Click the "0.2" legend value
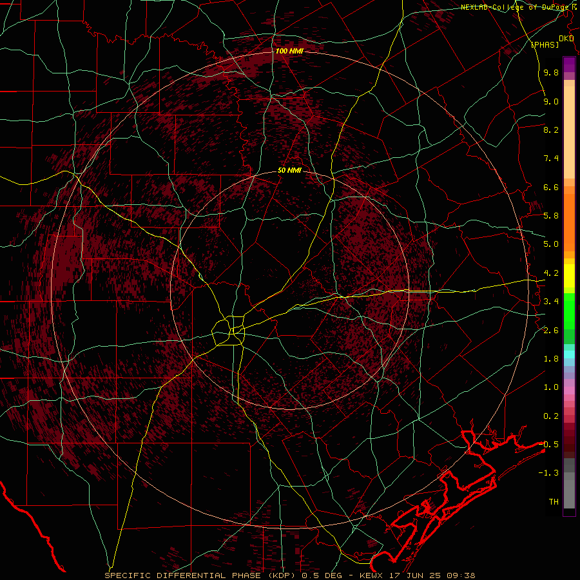The height and width of the screenshot is (580, 580). point(551,416)
